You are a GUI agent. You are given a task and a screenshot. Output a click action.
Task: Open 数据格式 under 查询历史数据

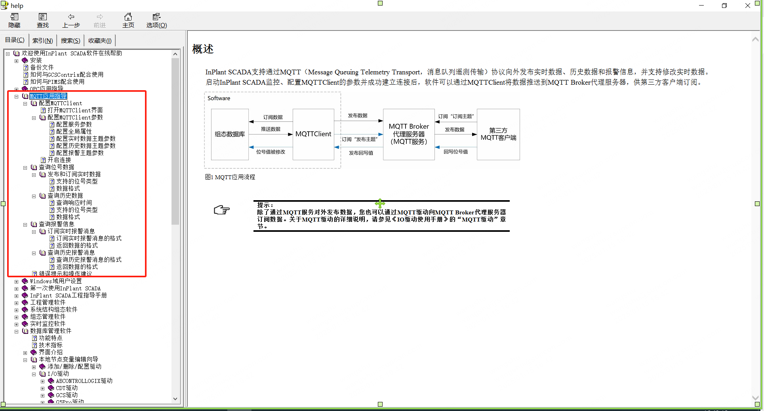pos(68,217)
